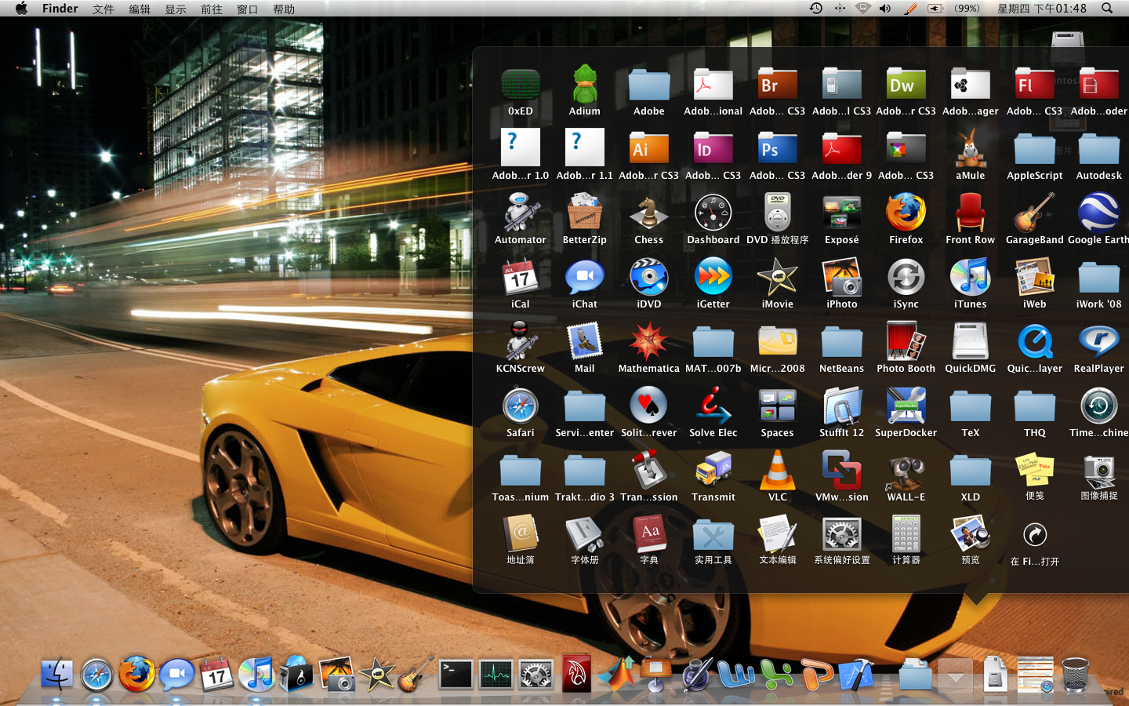Open the Trash in the Dock

[1076, 675]
